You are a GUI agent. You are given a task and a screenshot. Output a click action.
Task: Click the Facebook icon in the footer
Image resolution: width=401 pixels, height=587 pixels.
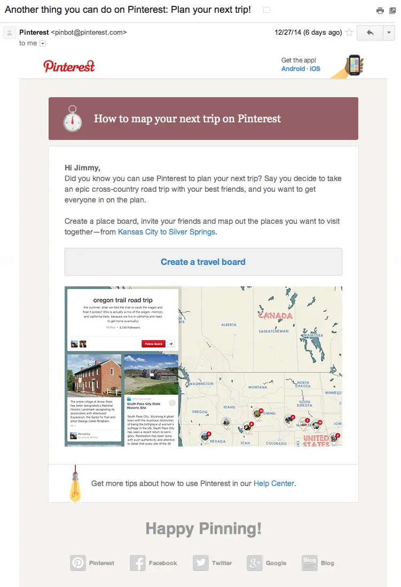137,563
